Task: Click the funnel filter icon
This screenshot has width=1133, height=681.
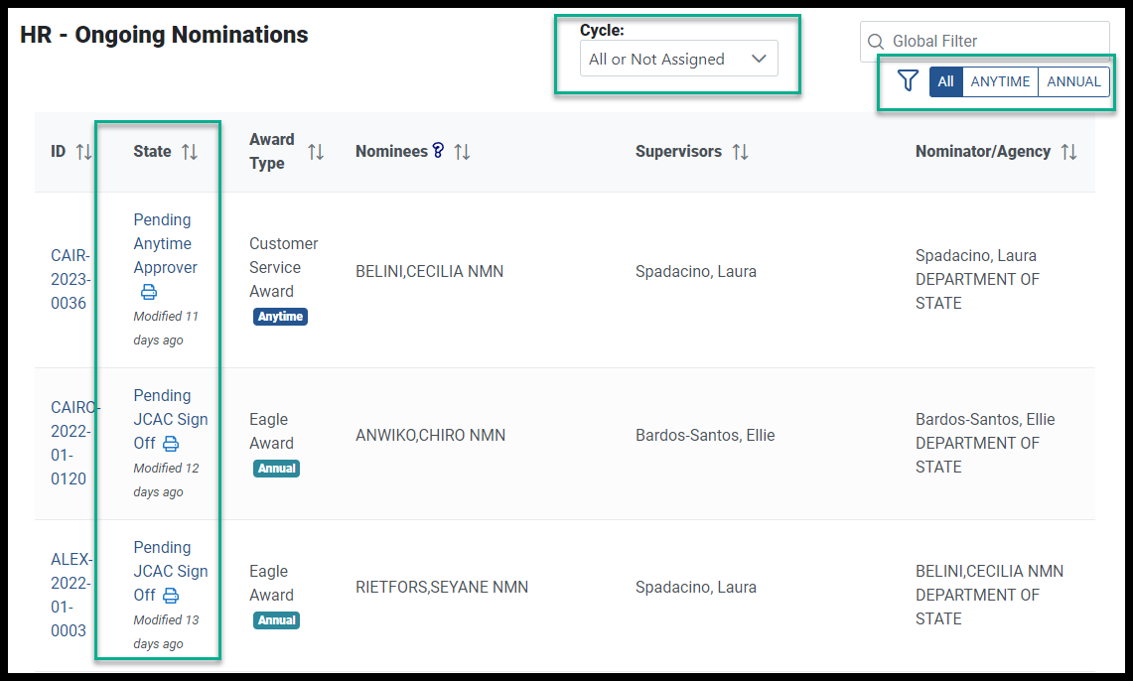Action: tap(908, 80)
